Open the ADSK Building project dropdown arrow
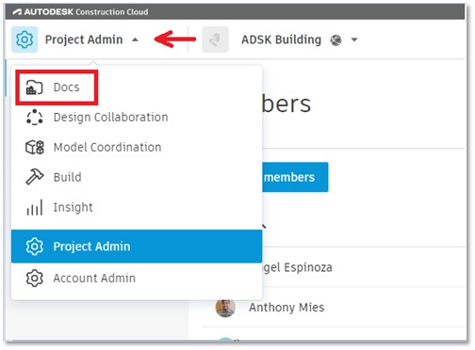This screenshot has width=475, height=350. pyautogui.click(x=354, y=40)
